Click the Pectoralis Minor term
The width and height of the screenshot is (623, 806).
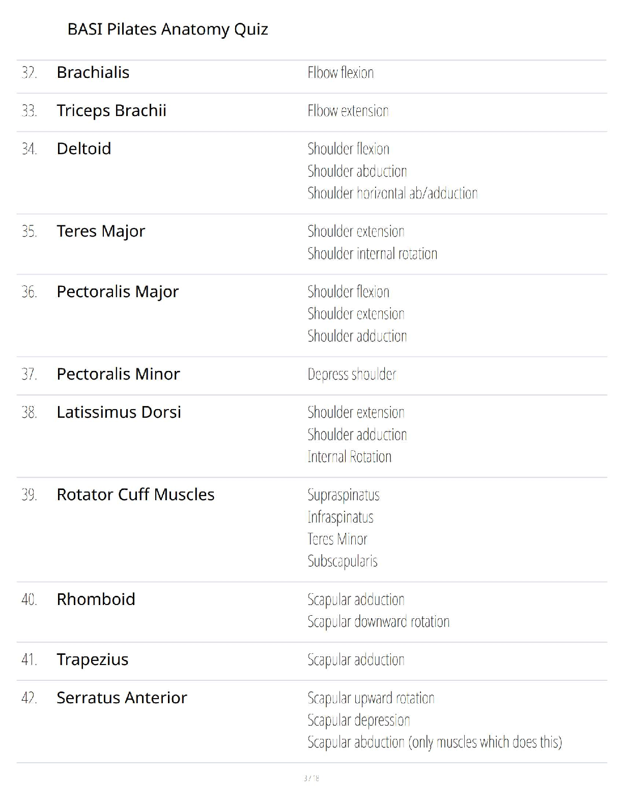[x=118, y=375]
